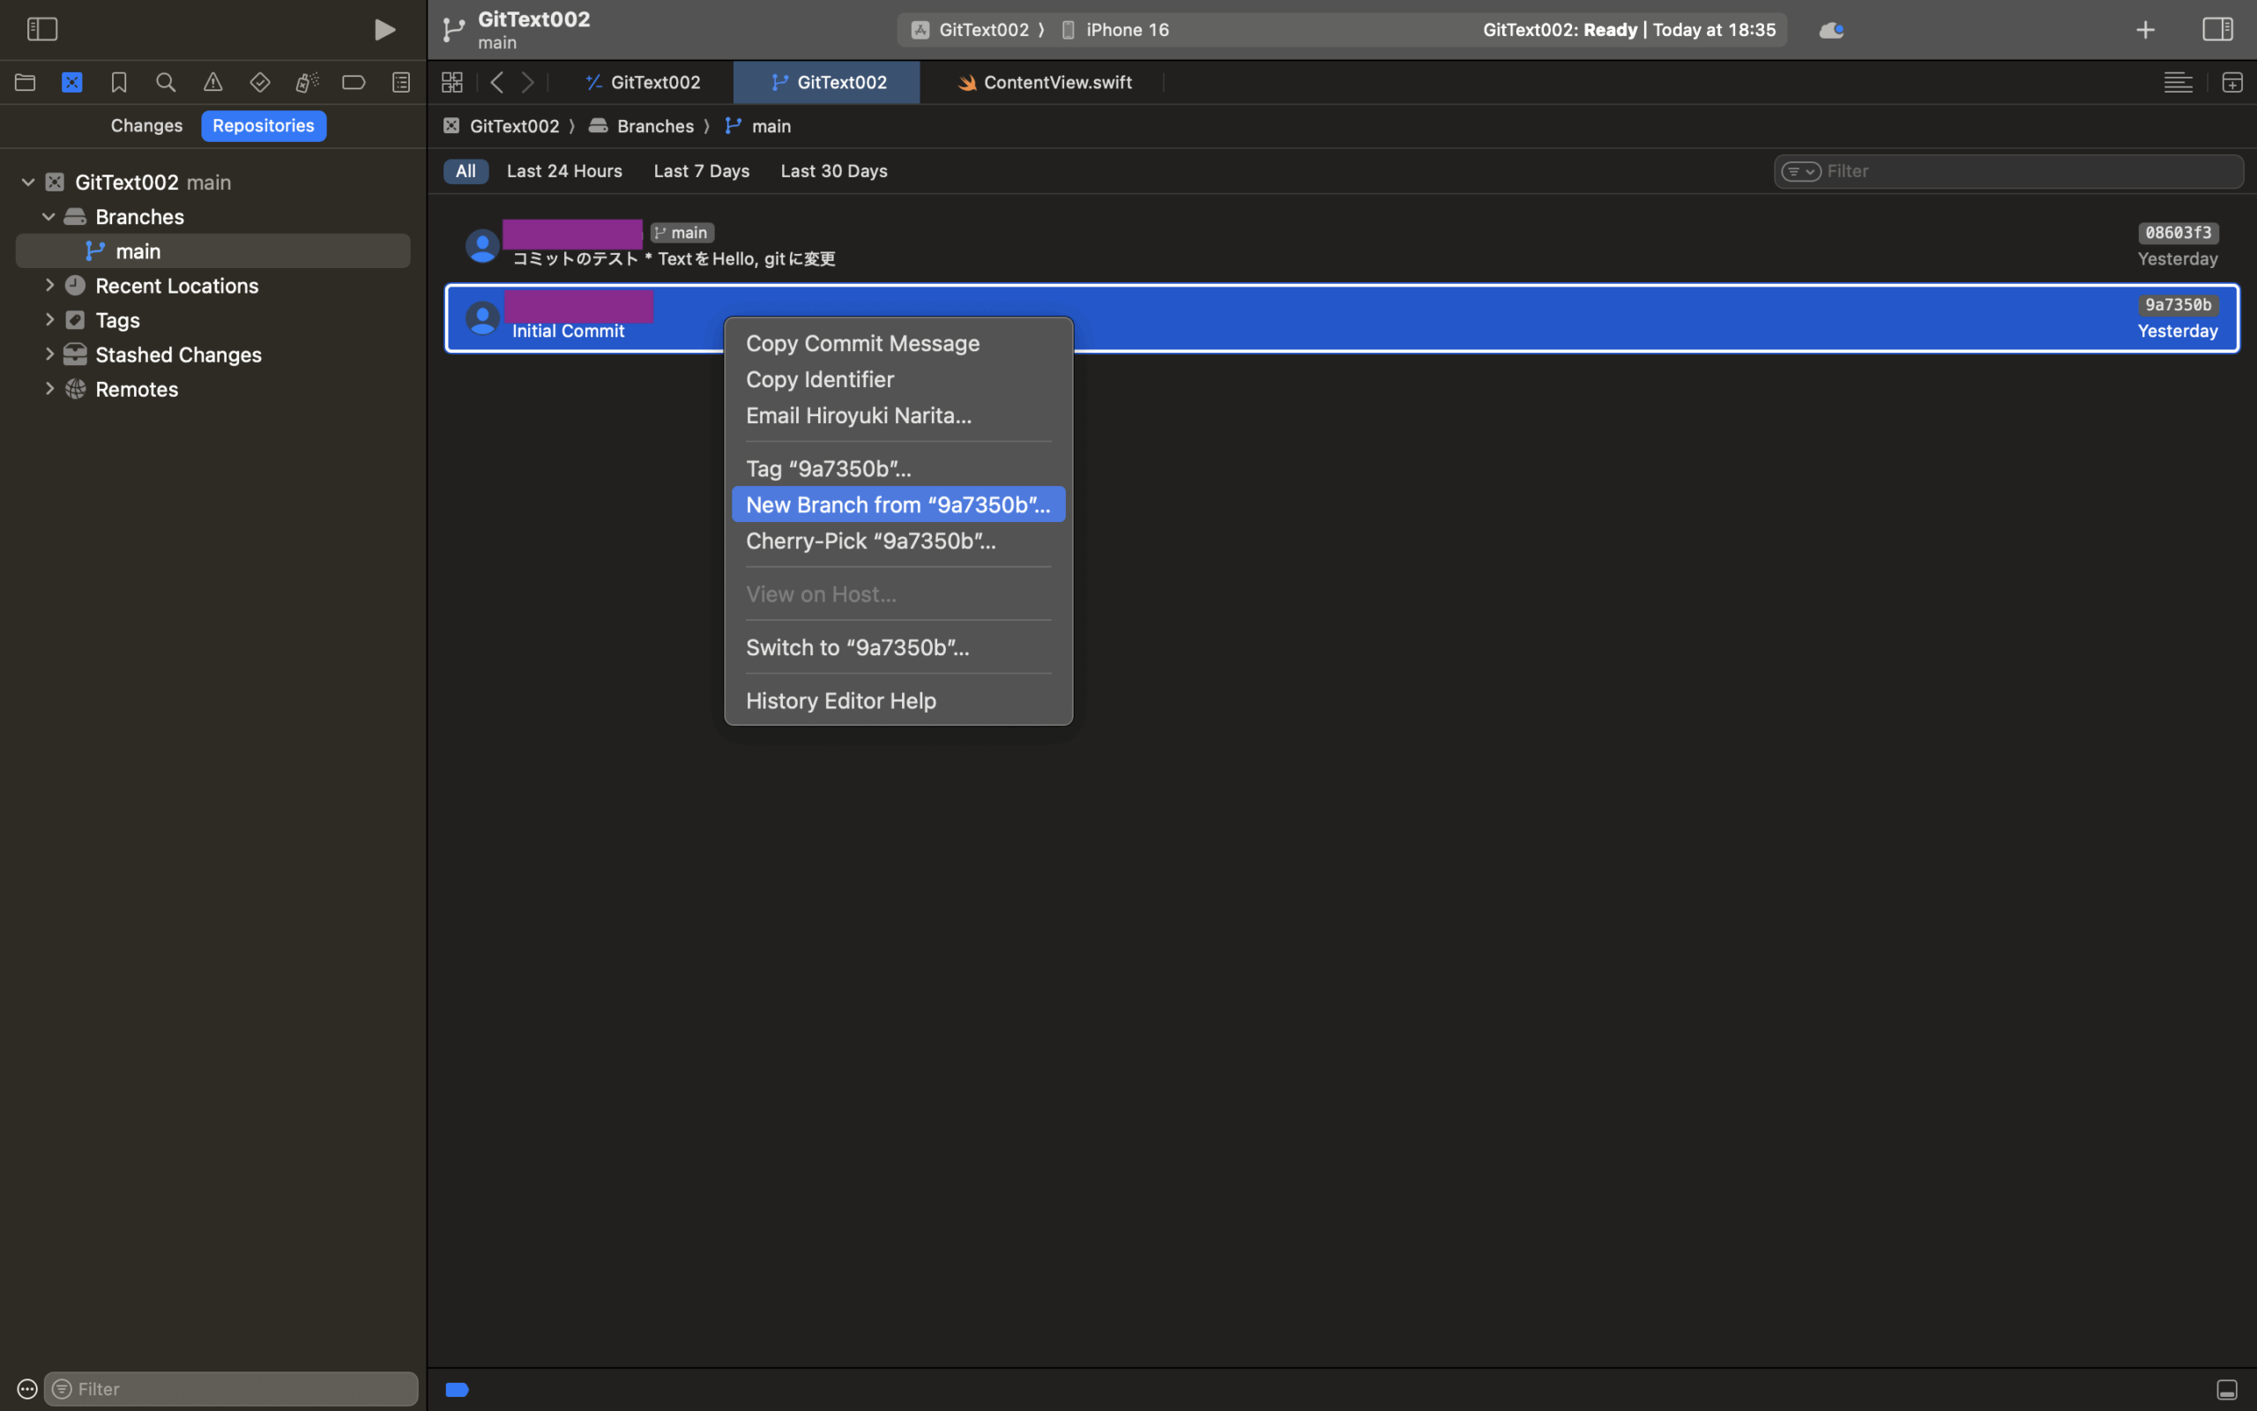The width and height of the screenshot is (2257, 1411).
Task: Add an editor on the right
Action: click(2231, 82)
